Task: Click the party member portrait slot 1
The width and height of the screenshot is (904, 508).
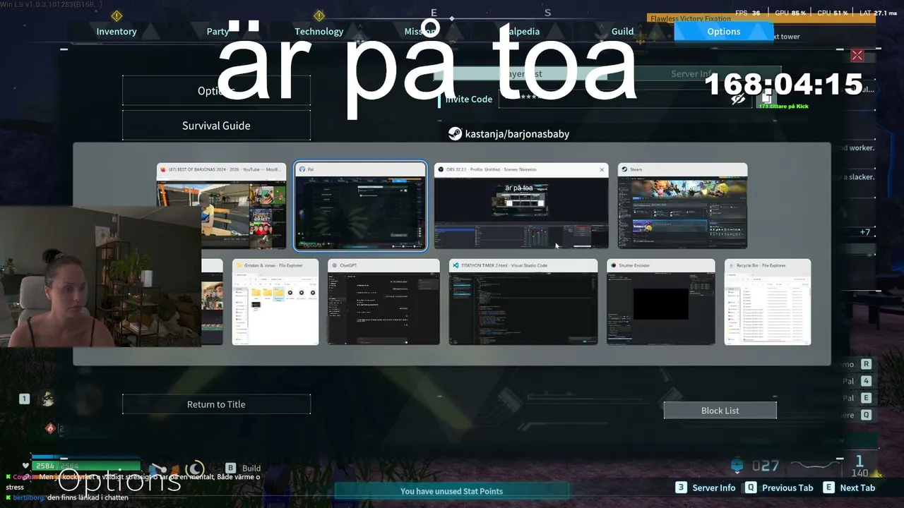Action: click(x=47, y=399)
